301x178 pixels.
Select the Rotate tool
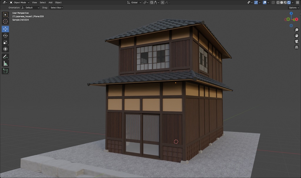pos(5,36)
